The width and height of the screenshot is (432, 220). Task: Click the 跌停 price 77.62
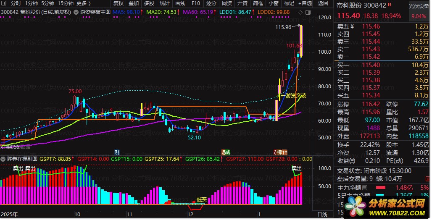[421, 104]
